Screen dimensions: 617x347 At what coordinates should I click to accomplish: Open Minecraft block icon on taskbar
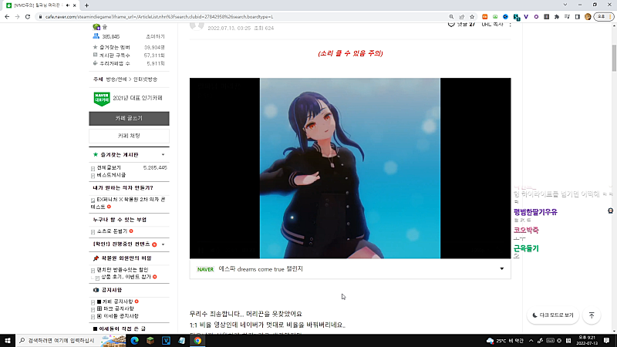[150, 340]
